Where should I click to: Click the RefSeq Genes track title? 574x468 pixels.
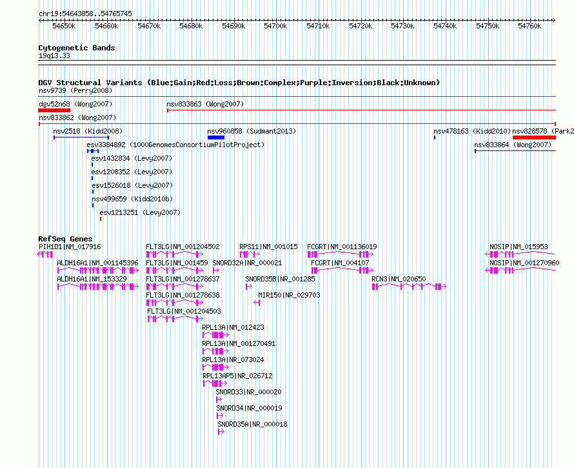(66, 239)
